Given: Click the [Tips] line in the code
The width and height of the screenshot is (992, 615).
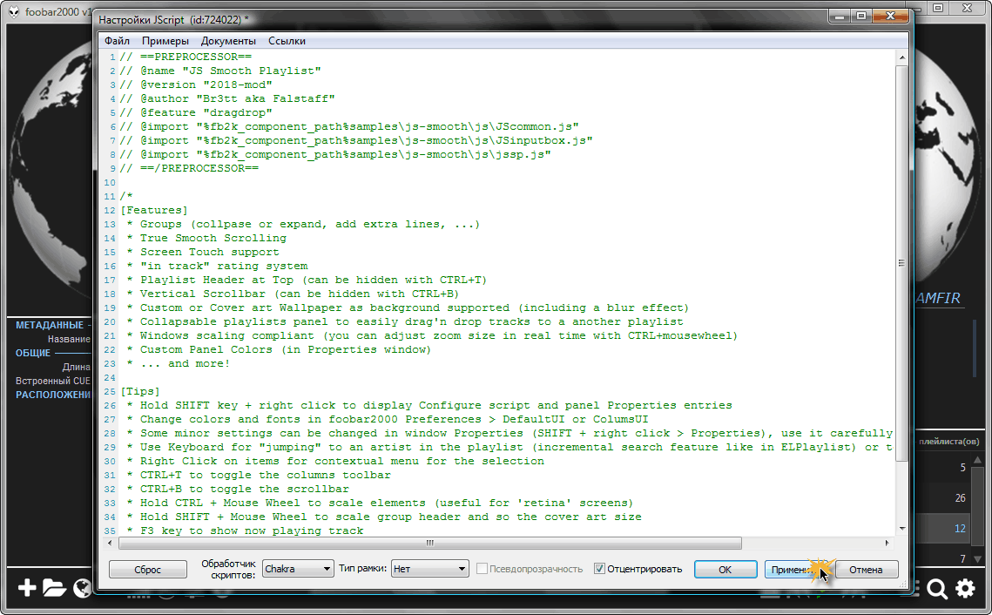Looking at the screenshot, I should (140, 391).
